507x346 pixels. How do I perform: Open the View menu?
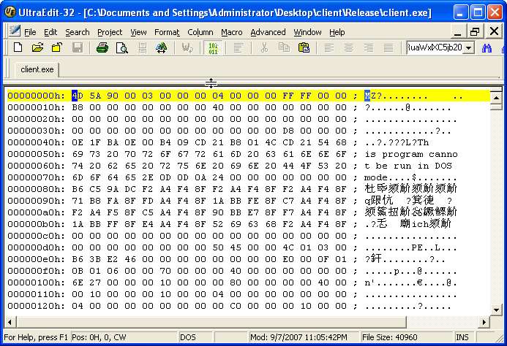(138, 32)
